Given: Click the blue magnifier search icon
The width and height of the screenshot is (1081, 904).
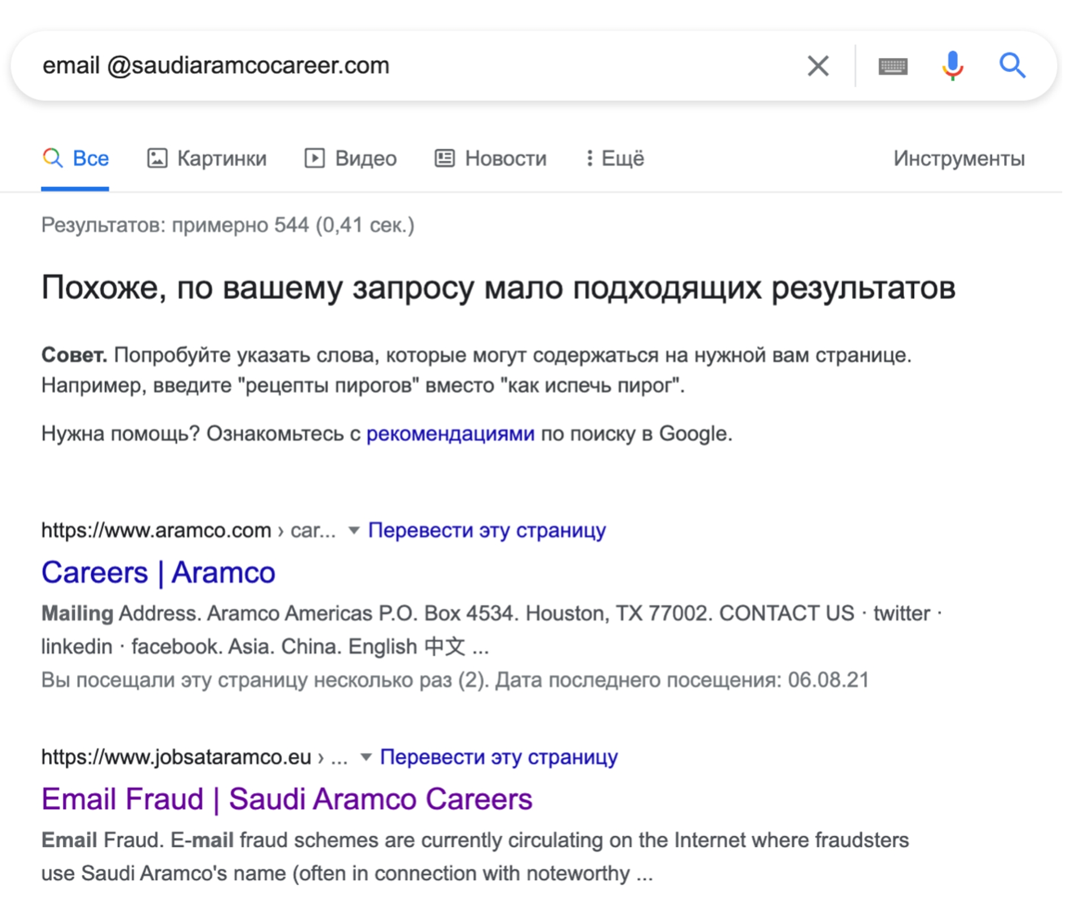Looking at the screenshot, I should coord(1012,65).
